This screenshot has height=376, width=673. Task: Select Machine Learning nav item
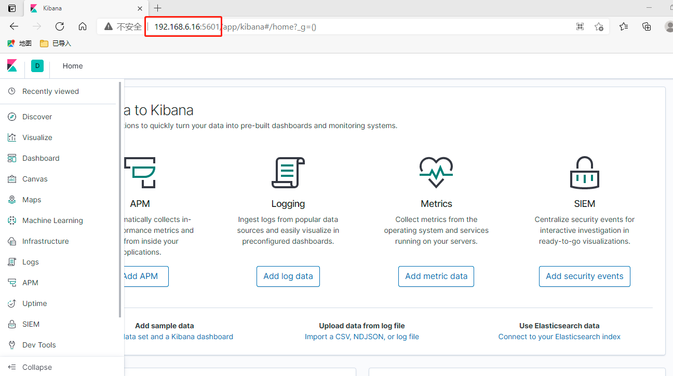coord(52,220)
